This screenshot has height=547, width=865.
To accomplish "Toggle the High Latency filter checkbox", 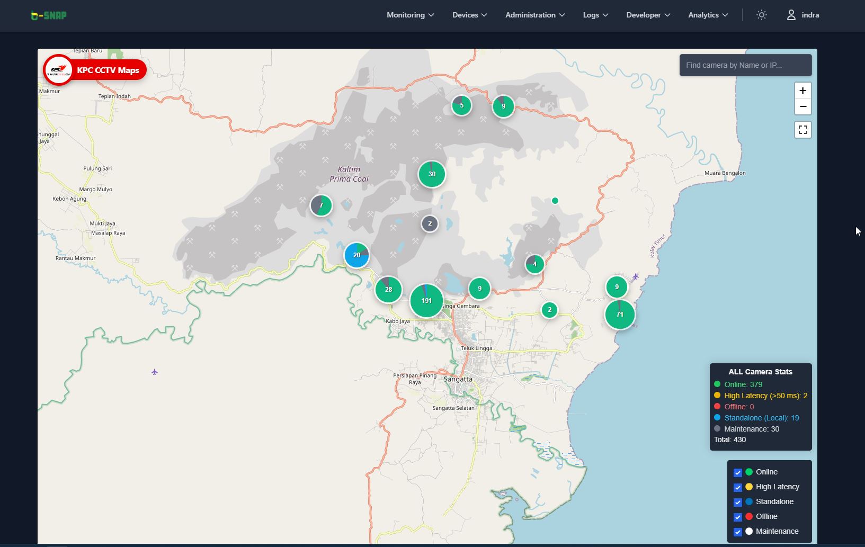I will (737, 487).
